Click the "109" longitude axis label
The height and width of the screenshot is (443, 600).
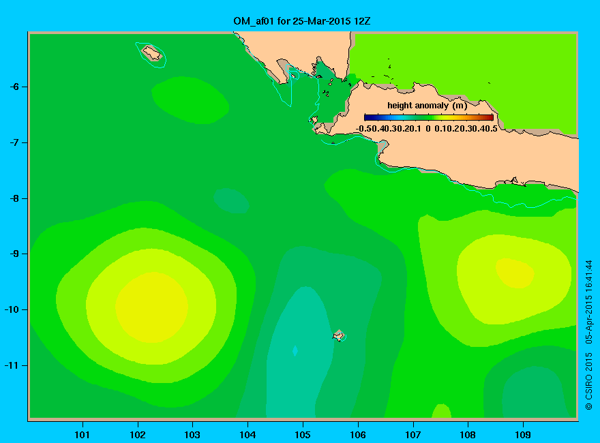523,435
